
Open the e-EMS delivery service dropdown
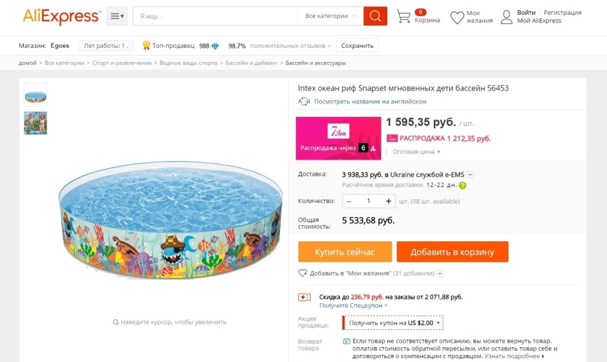pos(470,174)
